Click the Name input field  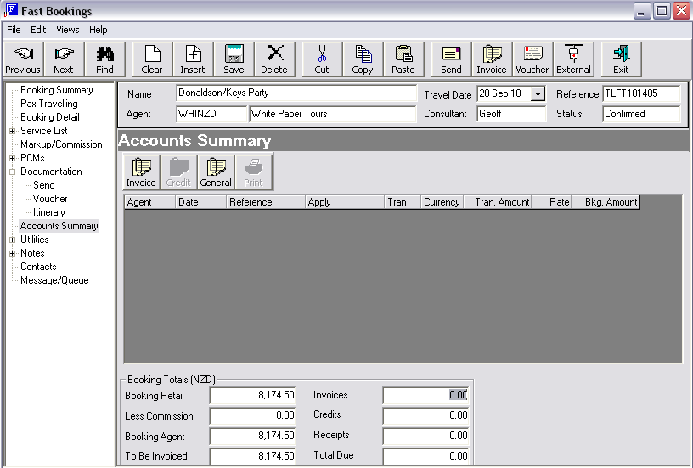pyautogui.click(x=296, y=93)
